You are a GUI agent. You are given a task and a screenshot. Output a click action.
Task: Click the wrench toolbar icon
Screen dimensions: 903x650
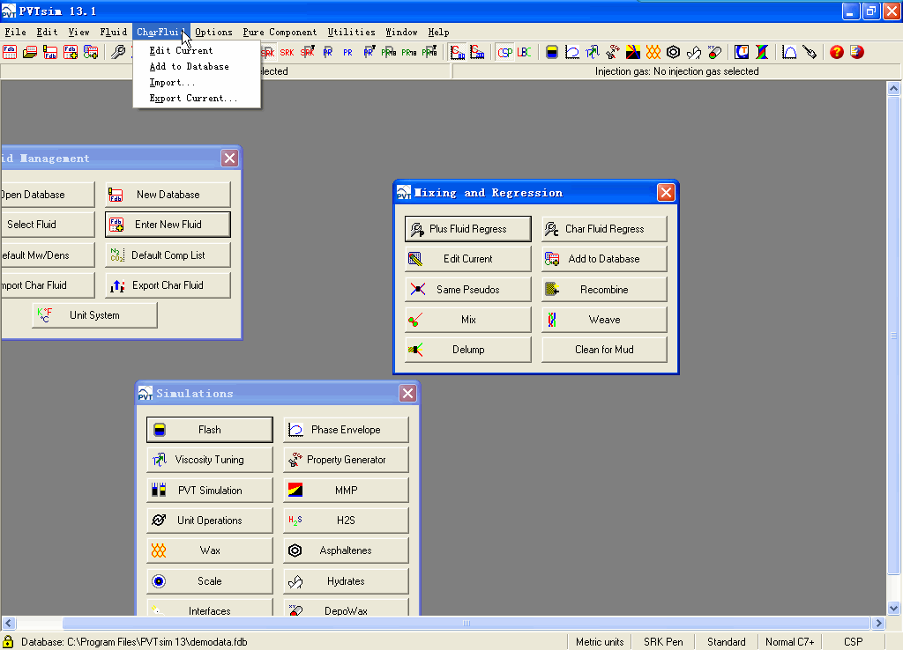[x=118, y=52]
